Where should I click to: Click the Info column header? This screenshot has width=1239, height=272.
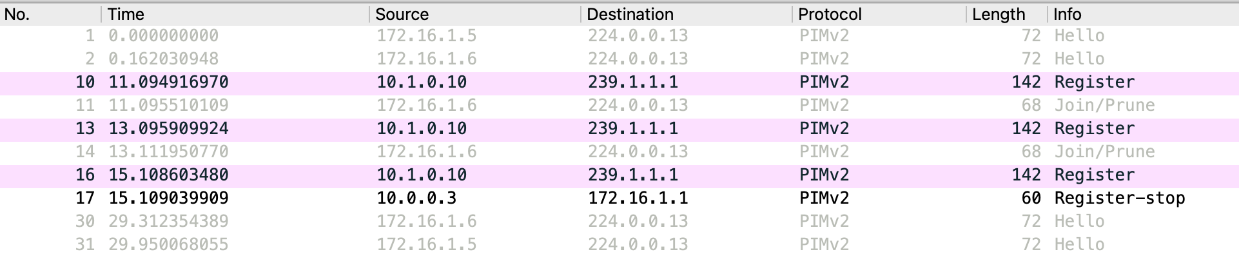click(x=1067, y=14)
